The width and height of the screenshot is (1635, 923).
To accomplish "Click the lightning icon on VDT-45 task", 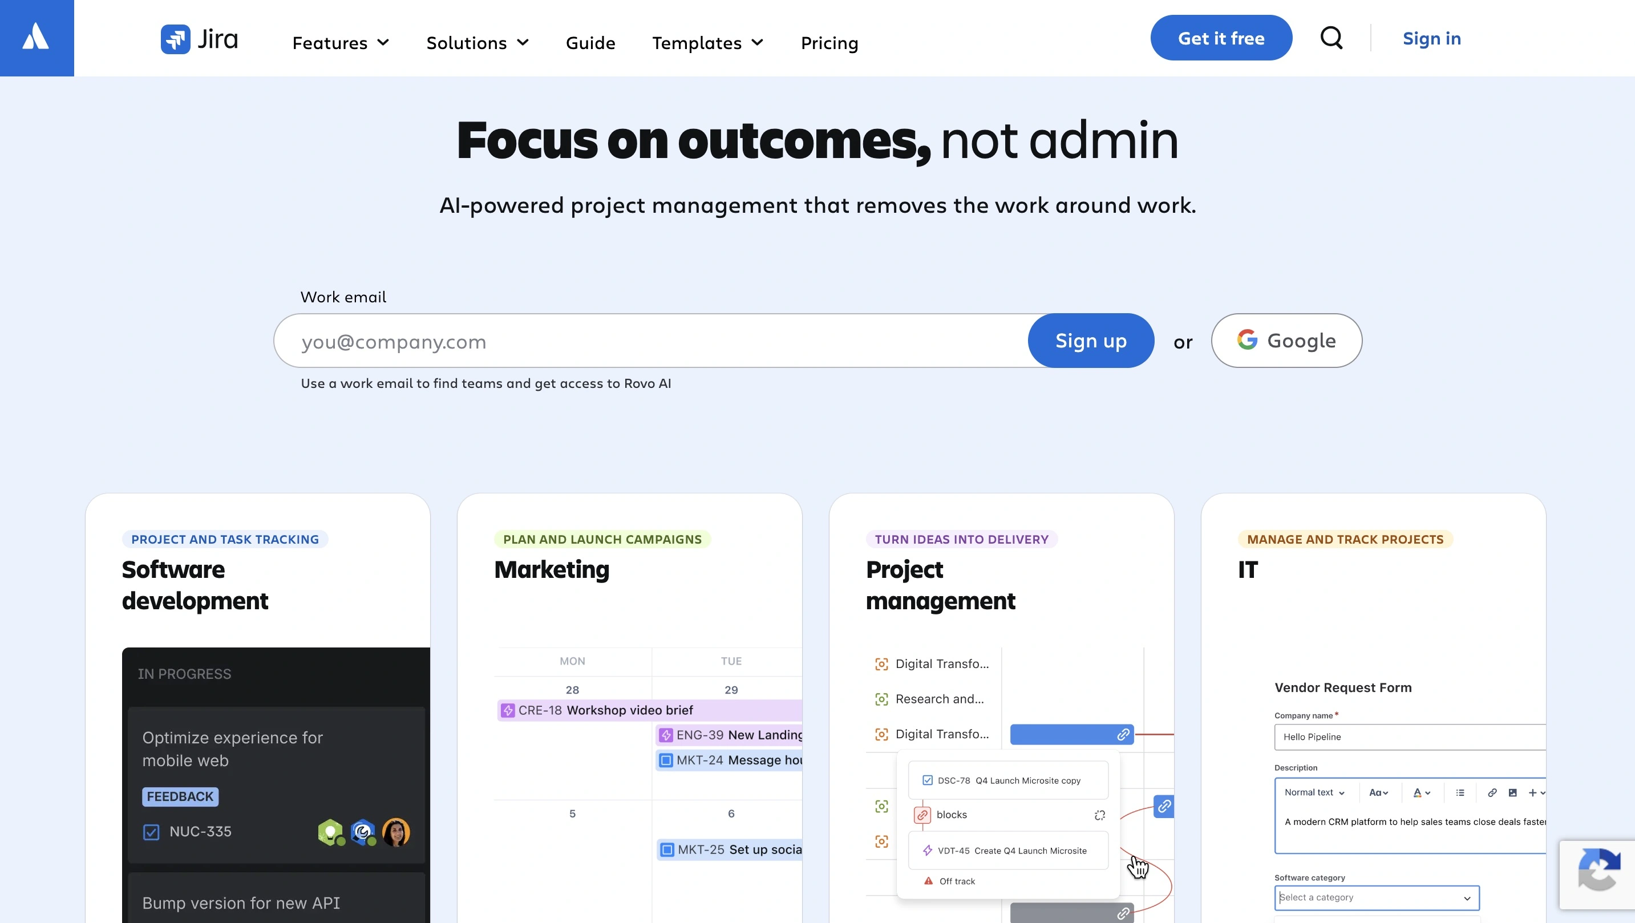I will point(928,851).
